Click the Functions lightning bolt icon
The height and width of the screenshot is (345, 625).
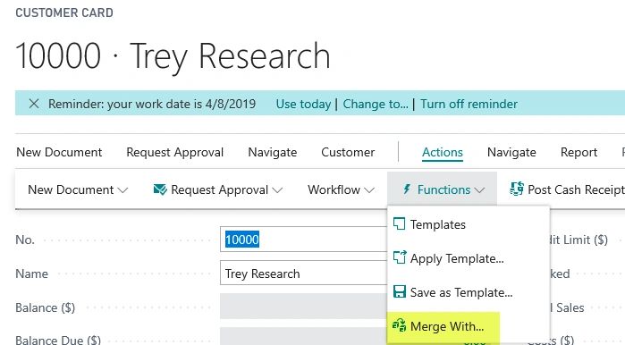[x=407, y=189]
